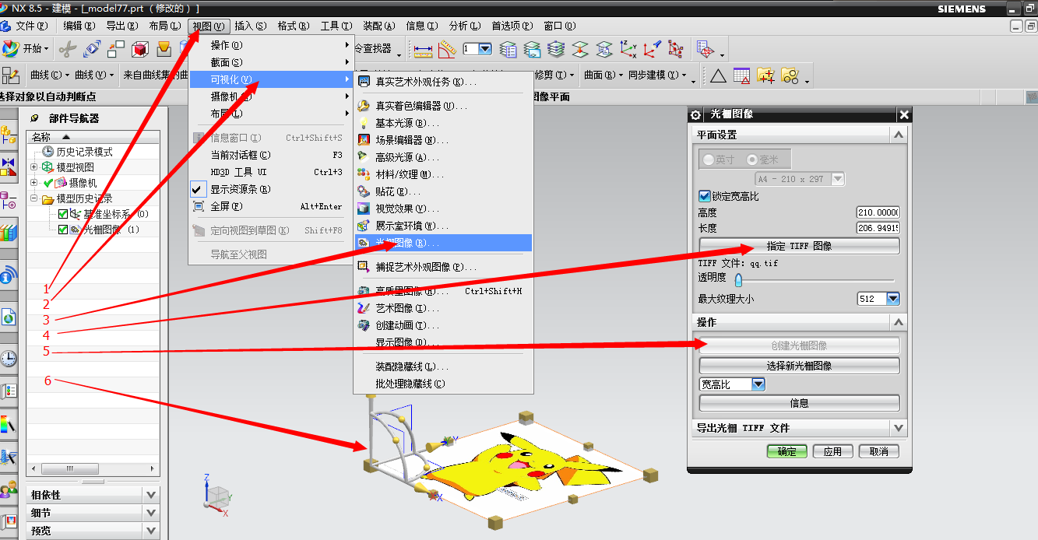
Task: Expand the export raster TIFF file section
Action: 899,428
